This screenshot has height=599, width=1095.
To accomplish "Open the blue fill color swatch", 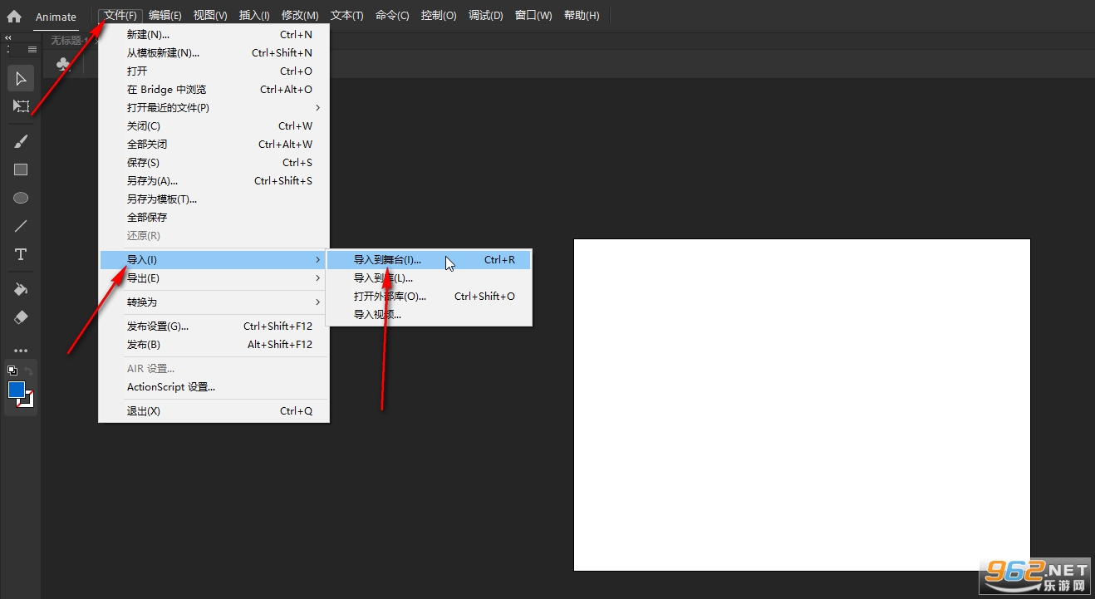I will click(17, 390).
